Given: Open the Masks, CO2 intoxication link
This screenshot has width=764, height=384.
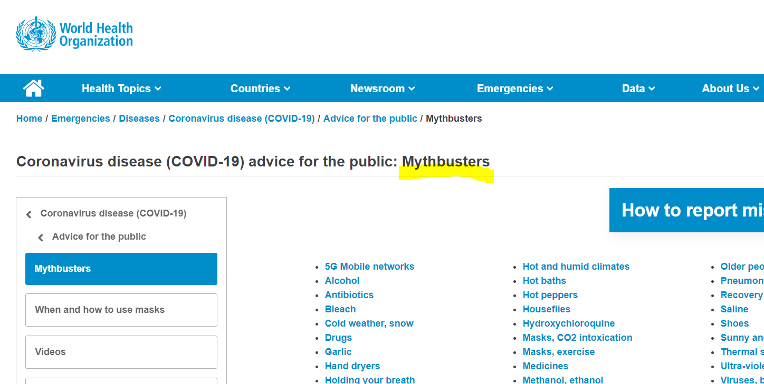Looking at the screenshot, I should click(578, 338).
